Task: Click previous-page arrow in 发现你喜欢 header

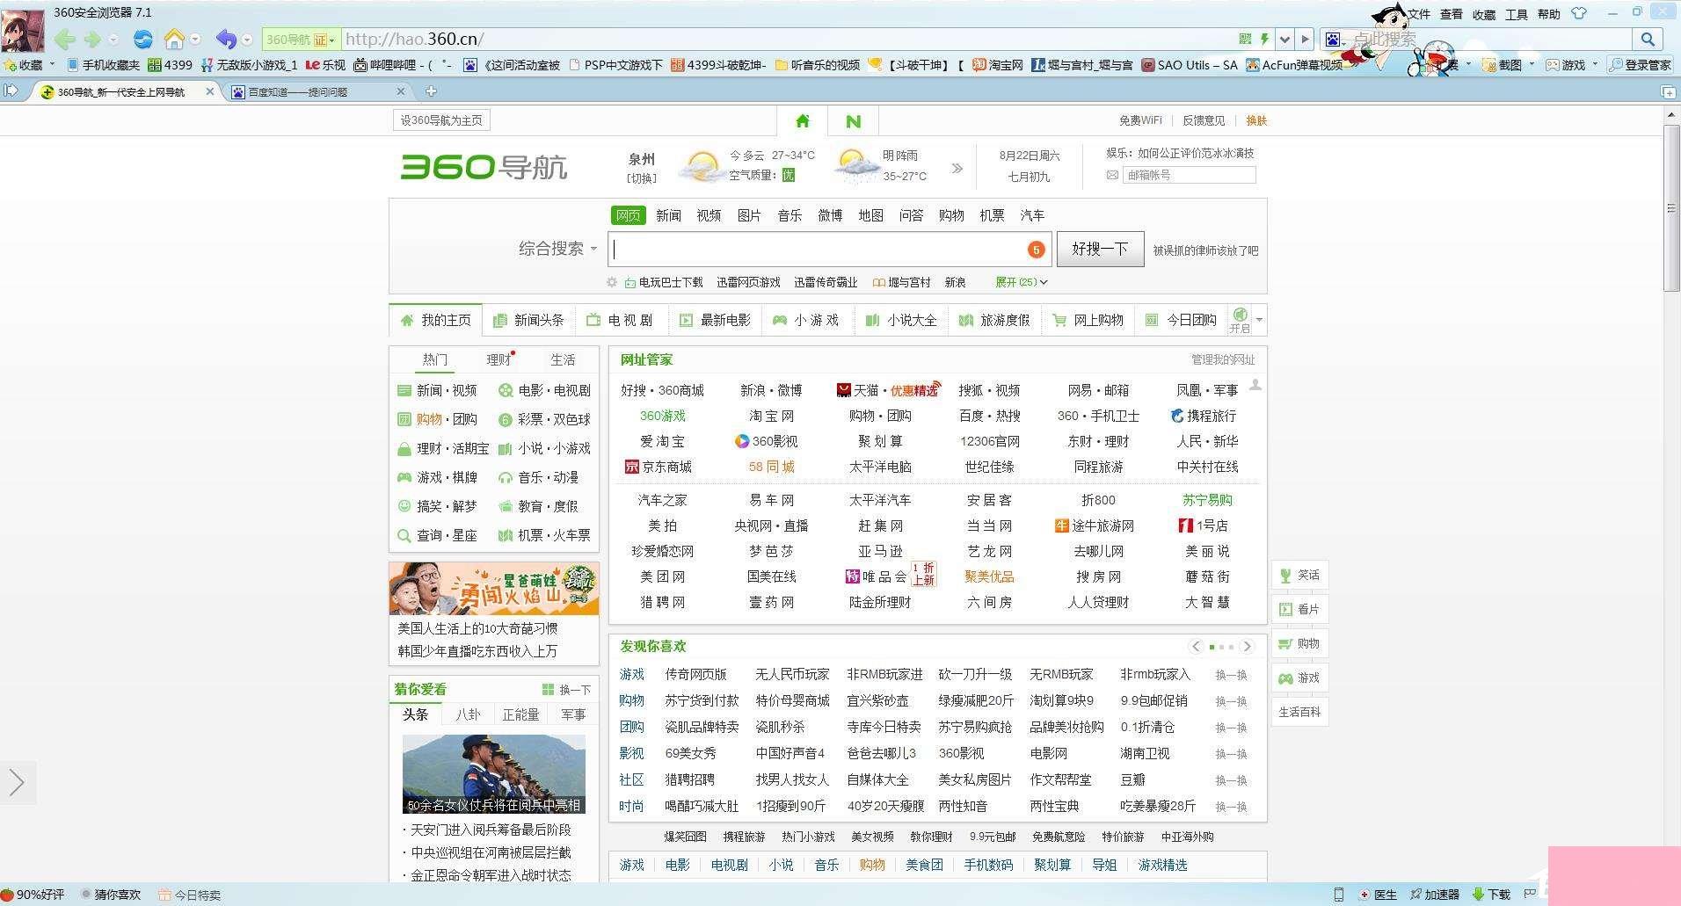Action: (1196, 647)
